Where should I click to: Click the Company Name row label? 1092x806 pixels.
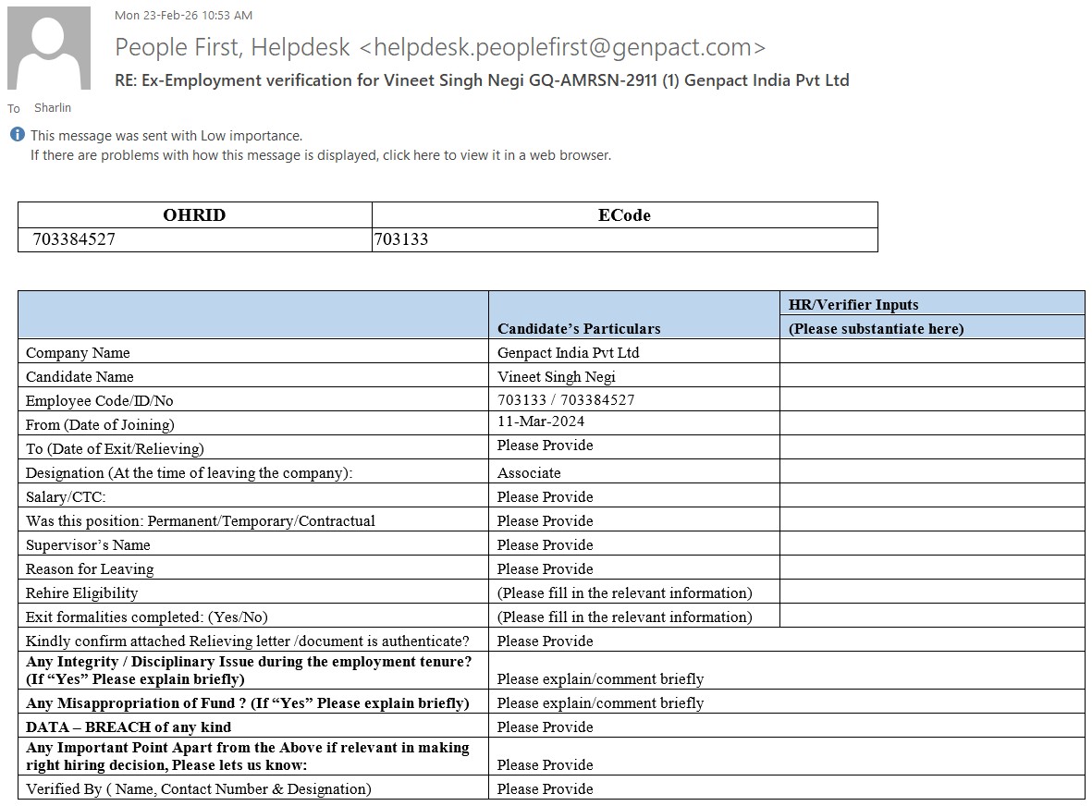pyautogui.click(x=78, y=353)
